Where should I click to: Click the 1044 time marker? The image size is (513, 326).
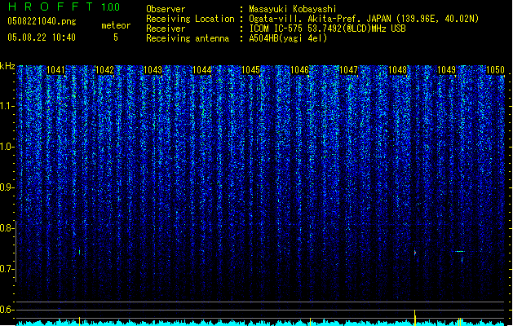coord(202,70)
